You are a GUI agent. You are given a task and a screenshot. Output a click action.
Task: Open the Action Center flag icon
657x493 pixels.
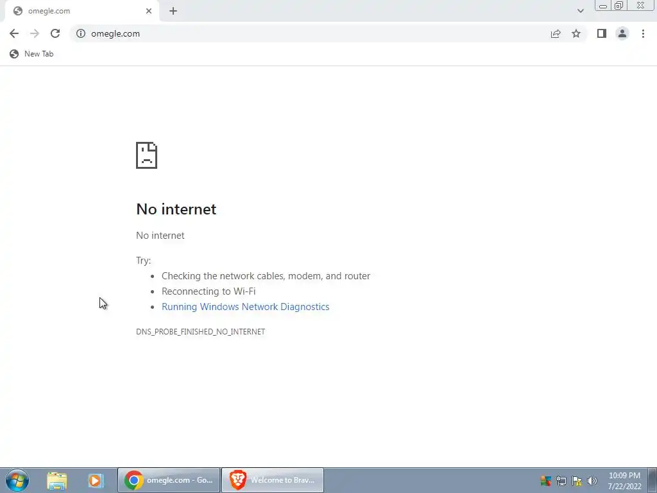tap(577, 481)
